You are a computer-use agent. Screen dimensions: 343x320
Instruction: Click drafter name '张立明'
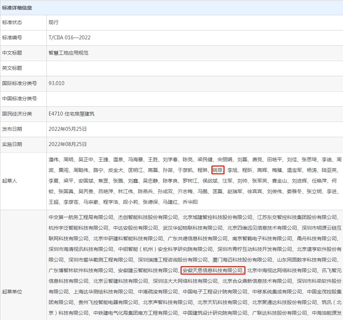314,191
